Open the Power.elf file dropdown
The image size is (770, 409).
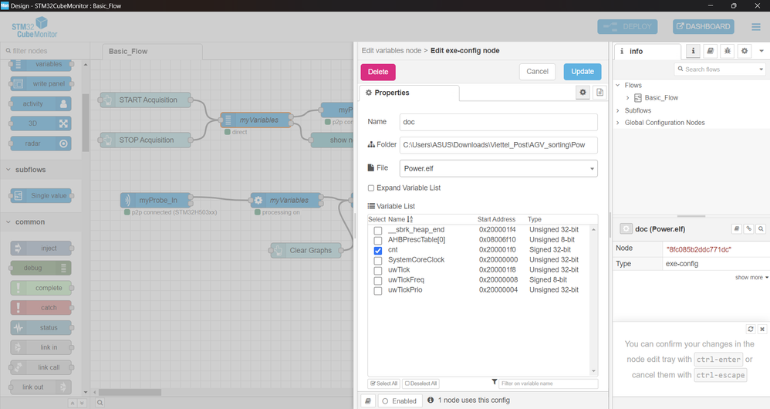tap(498, 168)
